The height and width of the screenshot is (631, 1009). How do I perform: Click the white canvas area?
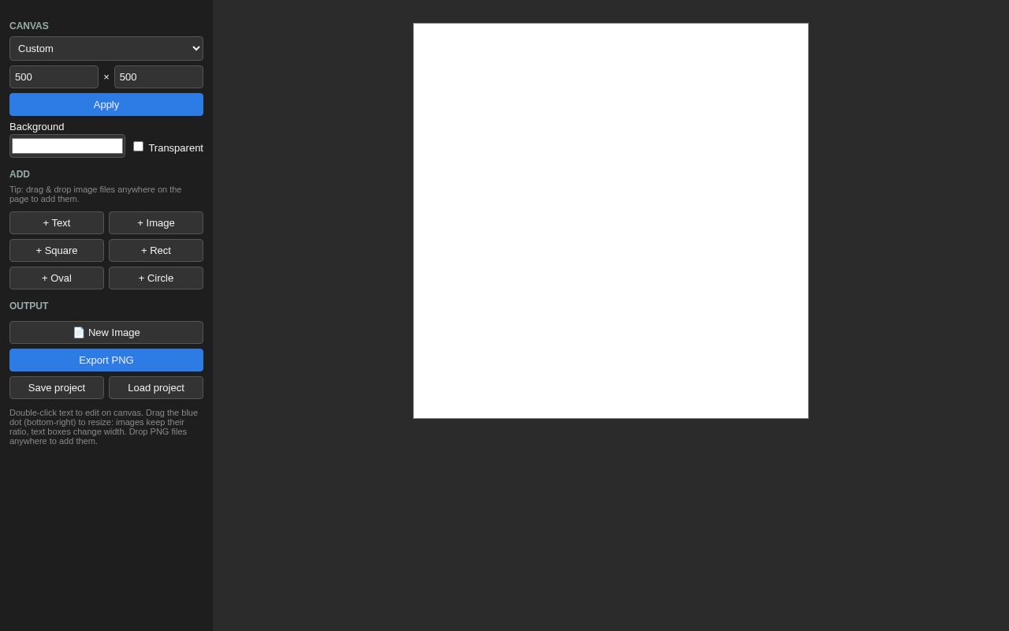[x=611, y=221]
